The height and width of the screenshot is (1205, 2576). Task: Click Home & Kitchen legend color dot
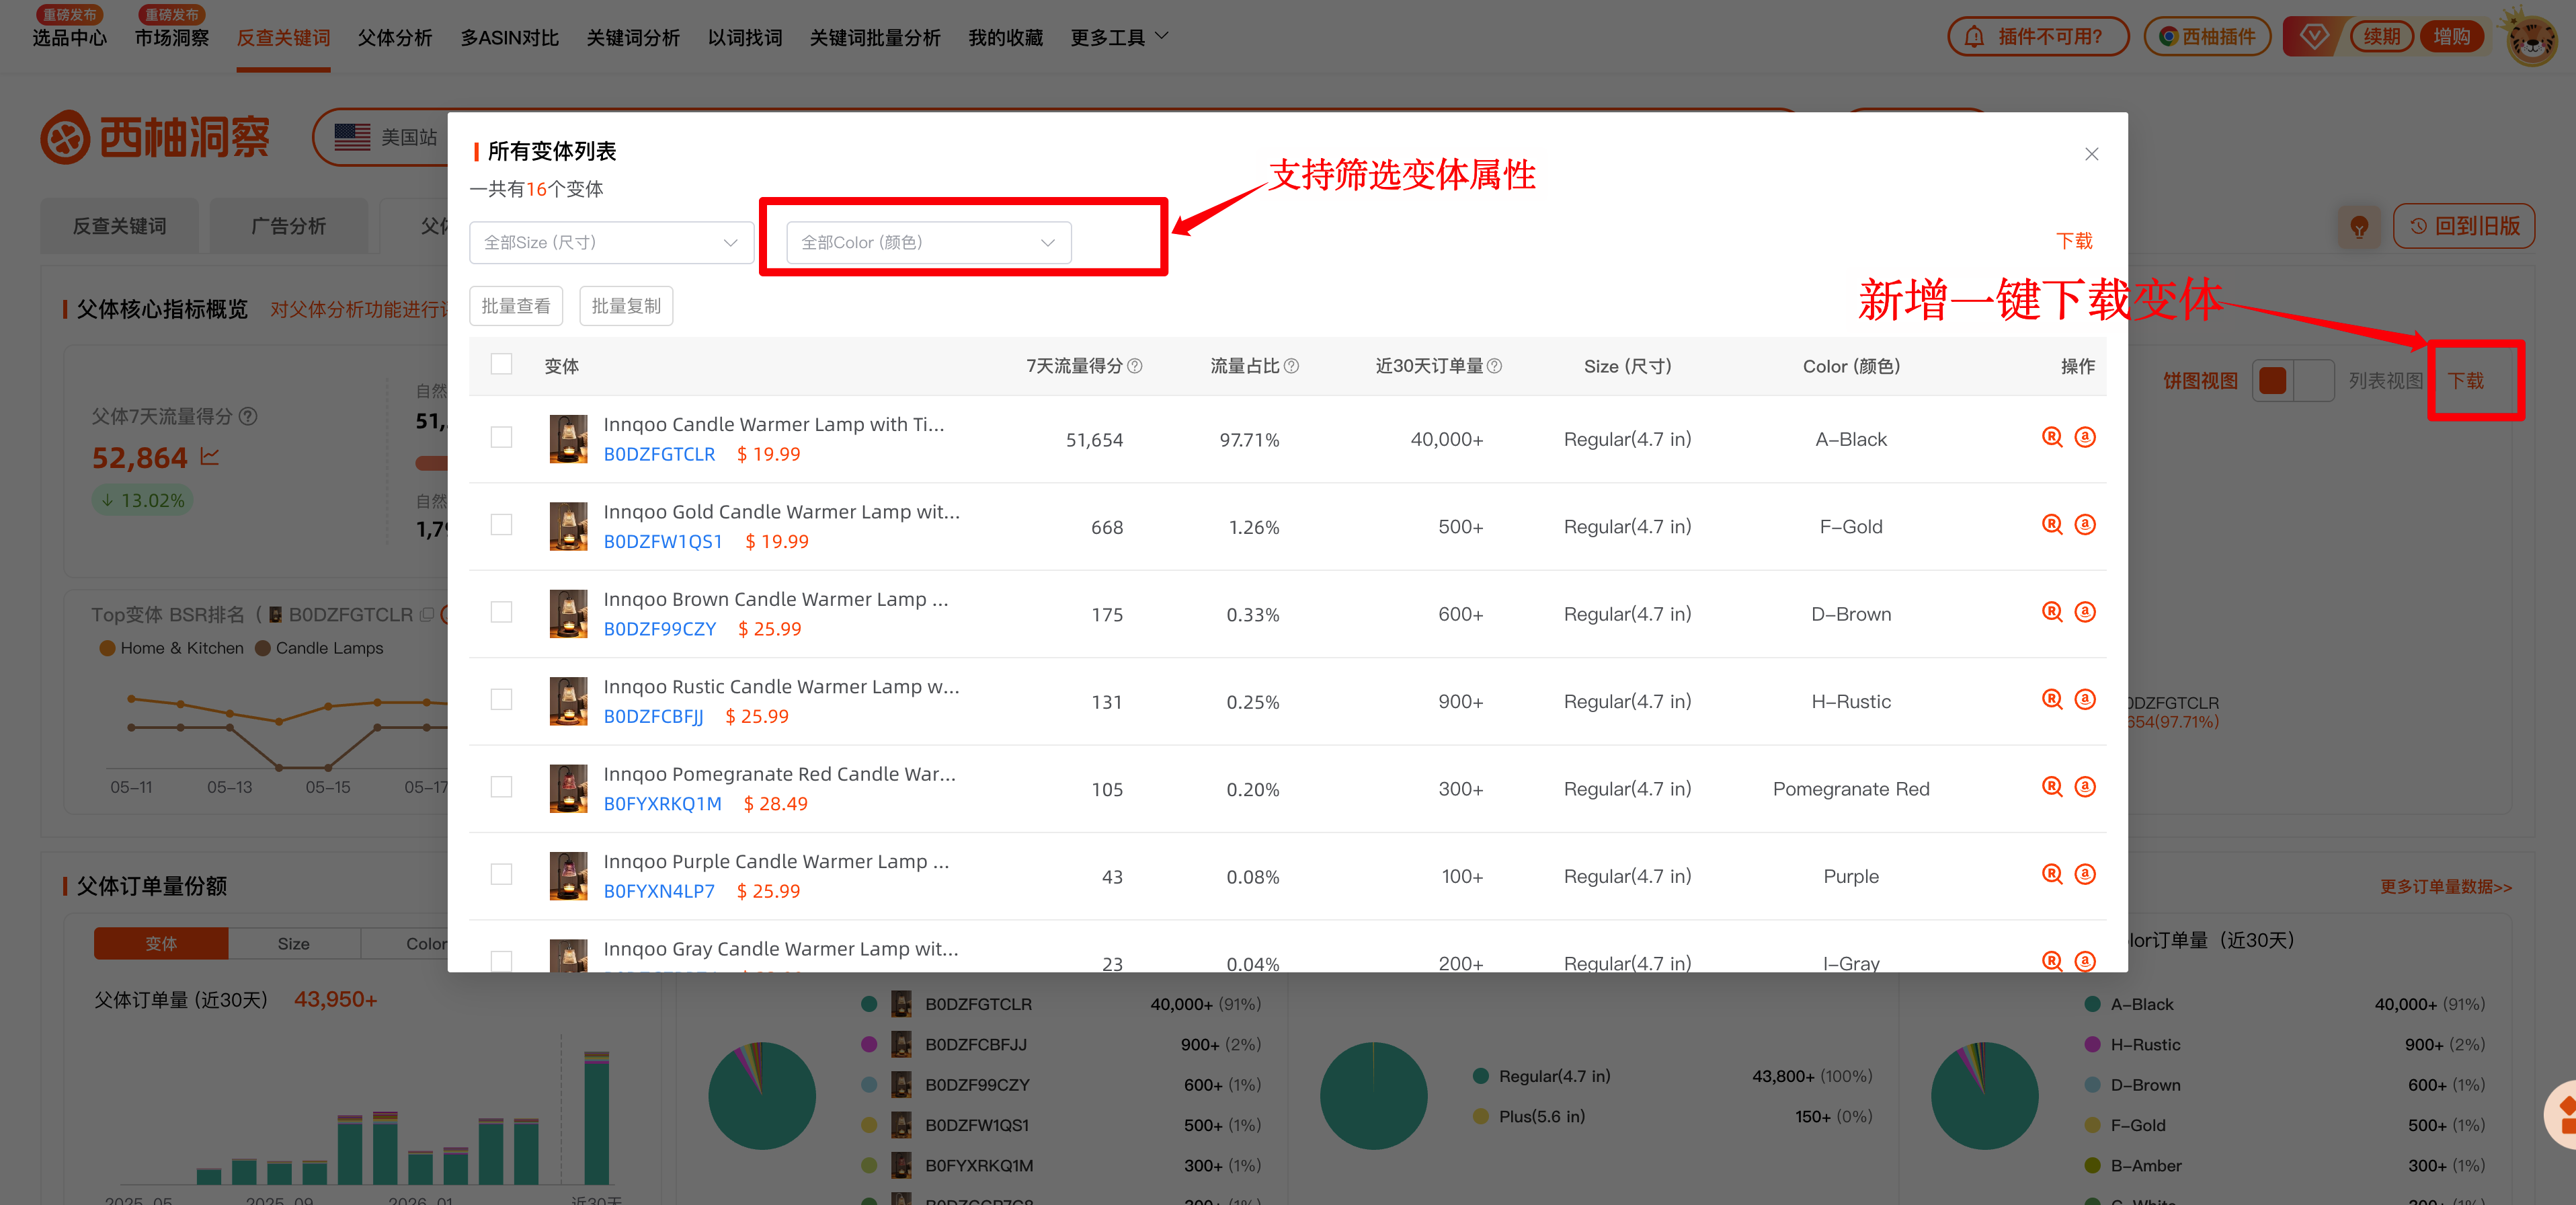click(107, 648)
